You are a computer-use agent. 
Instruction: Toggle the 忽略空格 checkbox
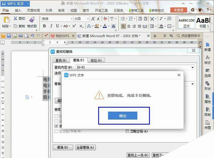127,131
